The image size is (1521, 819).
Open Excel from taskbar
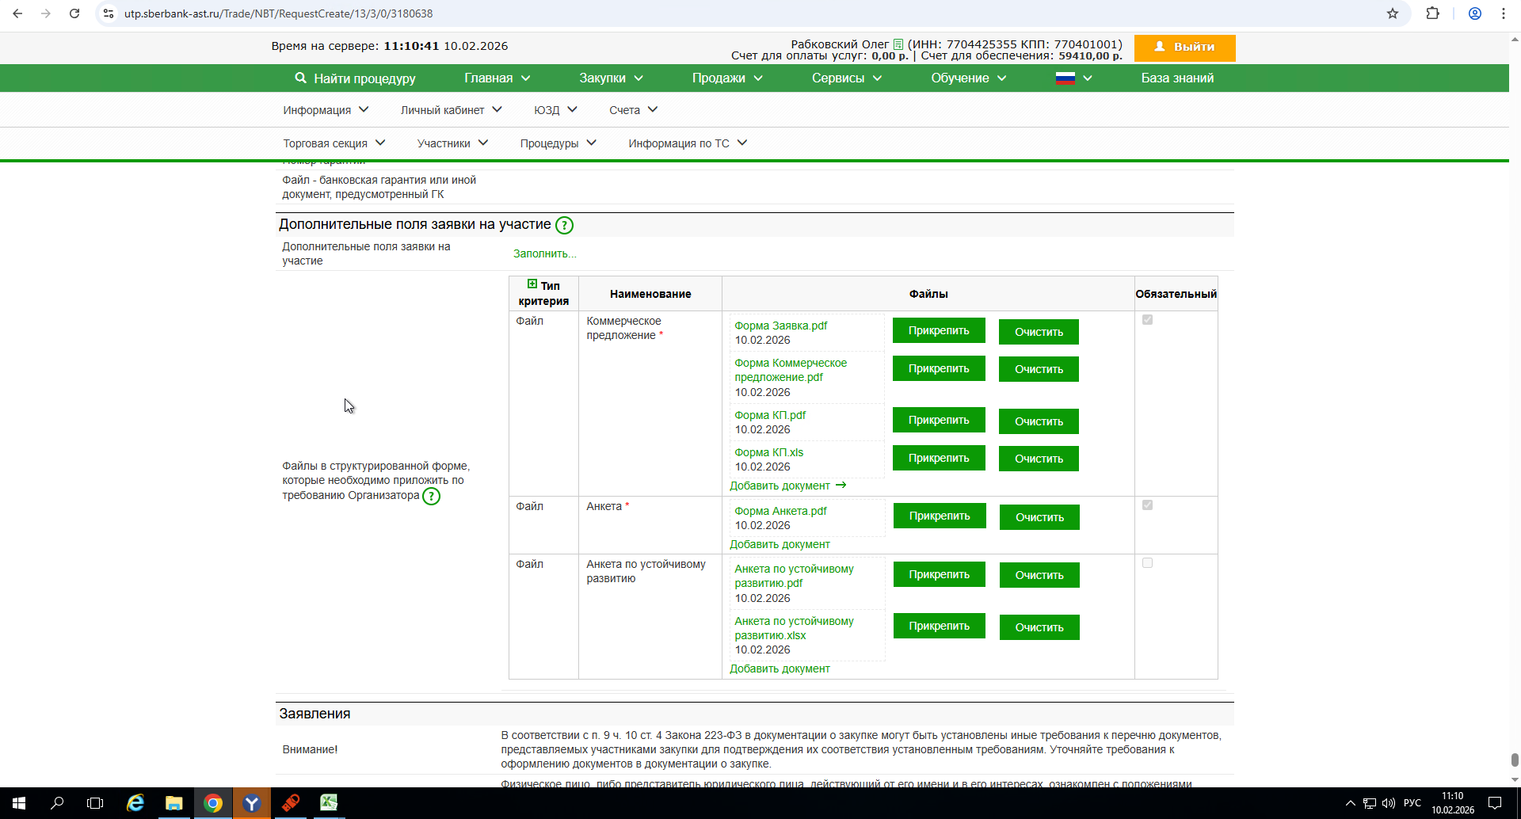tap(329, 803)
